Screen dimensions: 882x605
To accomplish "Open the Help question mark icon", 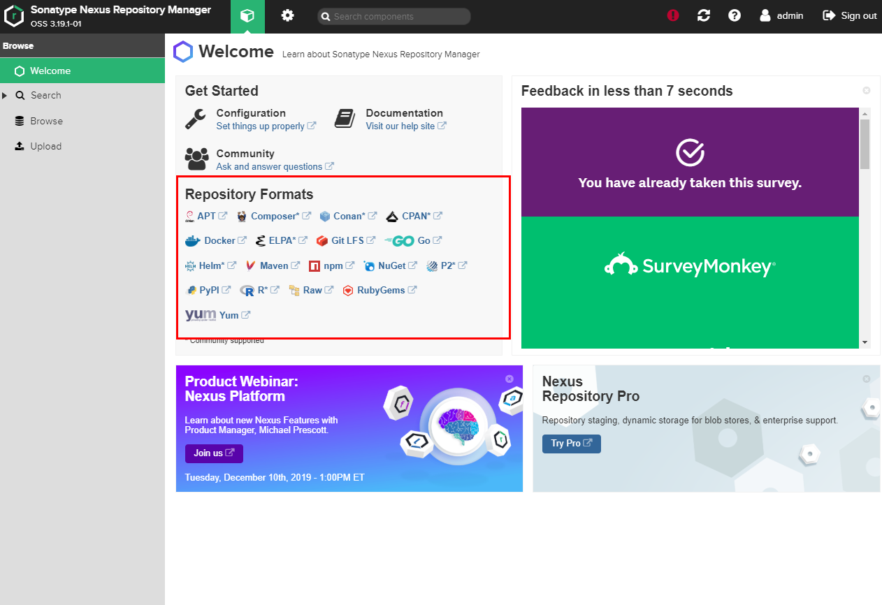I will point(735,15).
